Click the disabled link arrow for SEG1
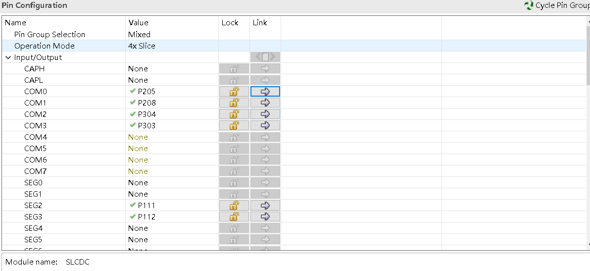The image size is (590, 271). [x=265, y=194]
